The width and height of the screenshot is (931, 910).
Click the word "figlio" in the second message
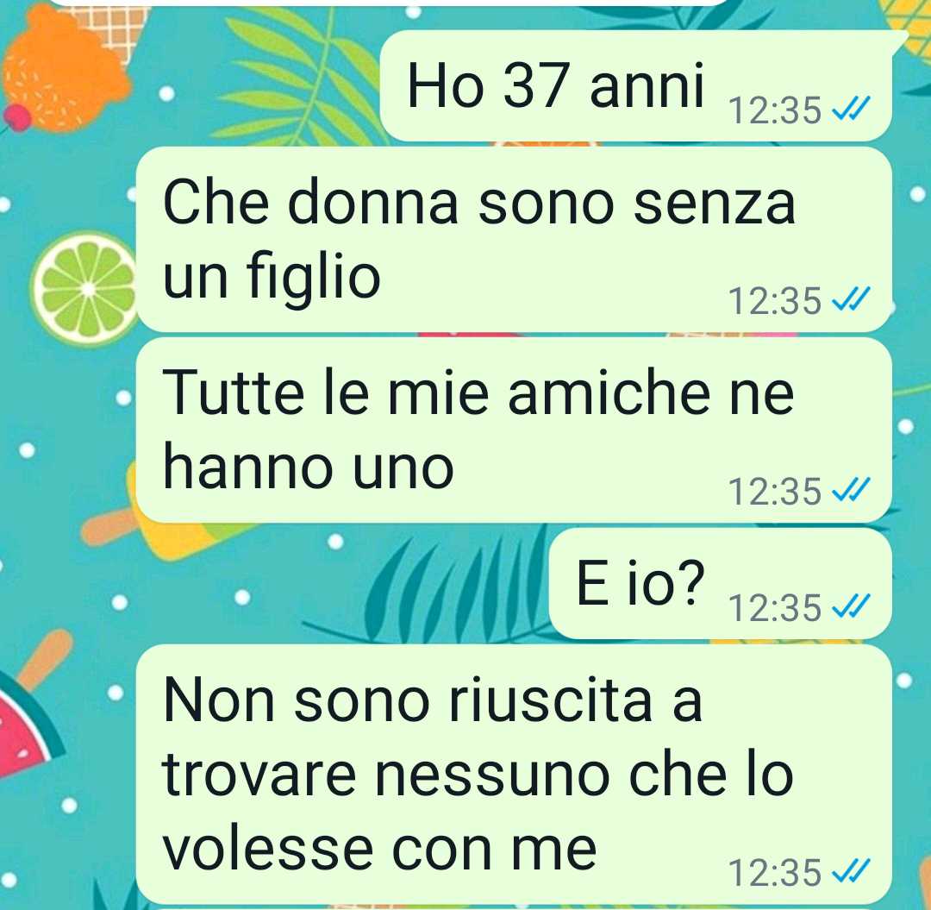click(x=313, y=279)
